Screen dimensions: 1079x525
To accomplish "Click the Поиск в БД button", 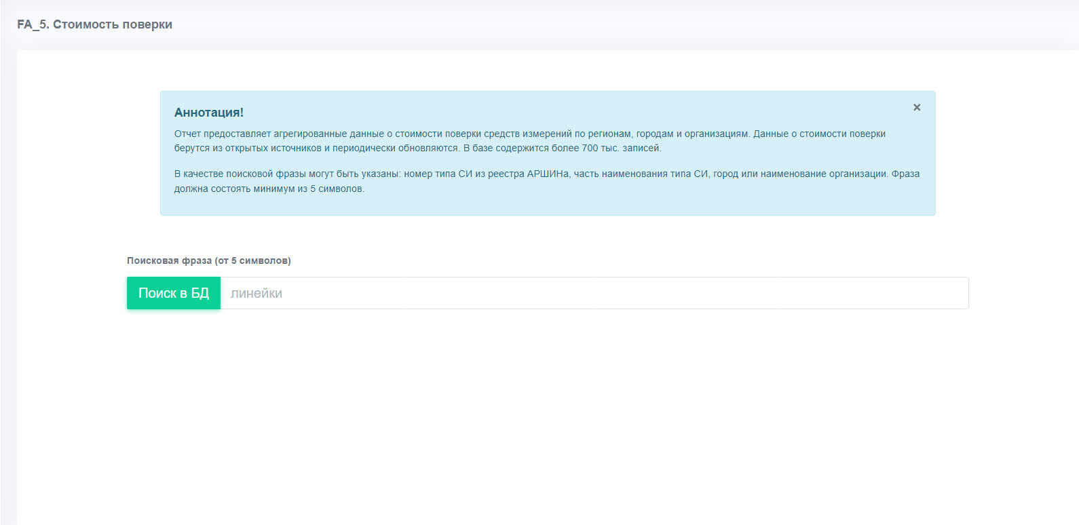I will click(x=174, y=293).
